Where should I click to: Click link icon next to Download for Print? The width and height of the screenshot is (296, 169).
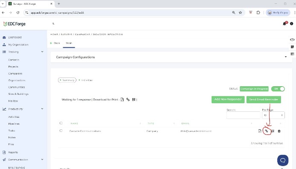128,99
